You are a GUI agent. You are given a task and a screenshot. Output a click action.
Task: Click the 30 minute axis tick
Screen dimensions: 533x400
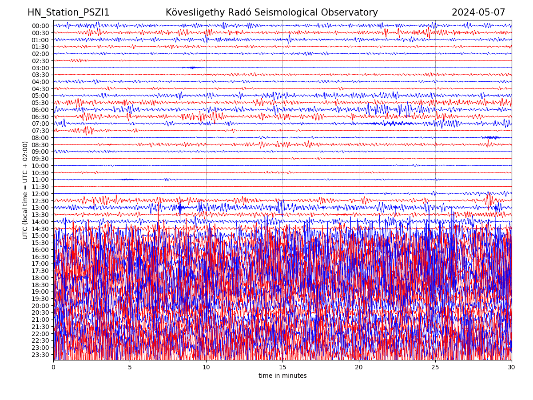pos(512,368)
